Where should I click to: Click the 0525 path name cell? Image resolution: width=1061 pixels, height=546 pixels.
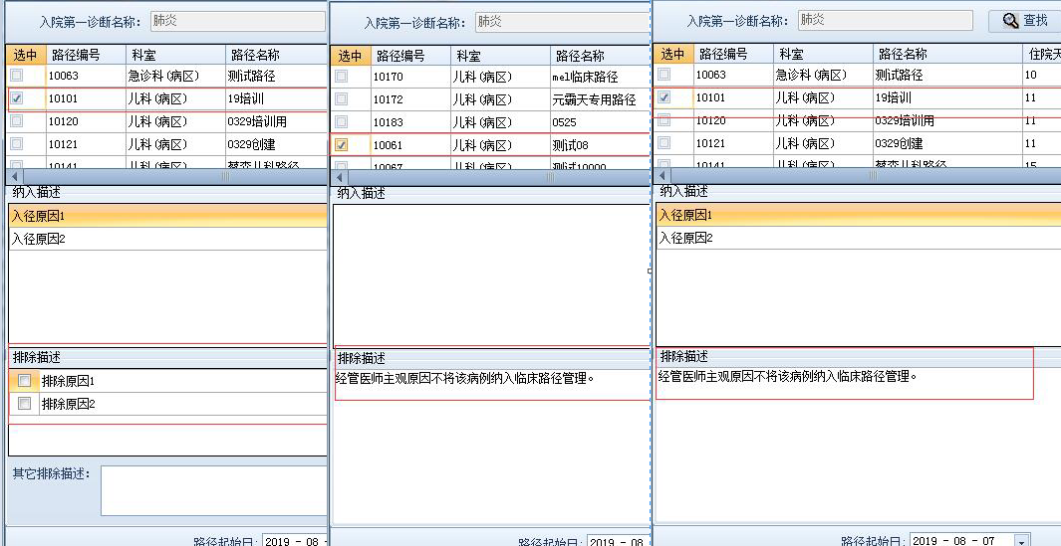tap(600, 122)
